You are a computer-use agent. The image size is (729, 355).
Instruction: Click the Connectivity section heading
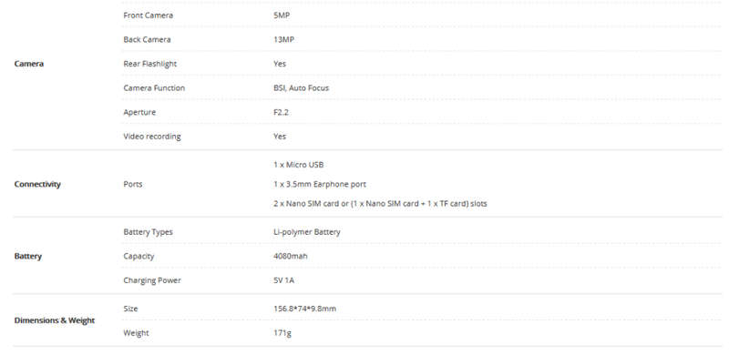pos(37,184)
